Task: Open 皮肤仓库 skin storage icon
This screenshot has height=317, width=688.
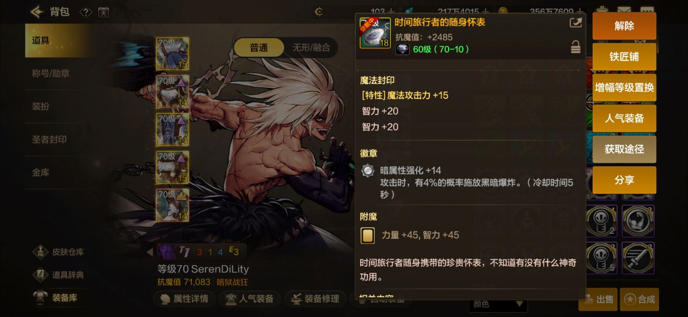Action: (x=40, y=252)
